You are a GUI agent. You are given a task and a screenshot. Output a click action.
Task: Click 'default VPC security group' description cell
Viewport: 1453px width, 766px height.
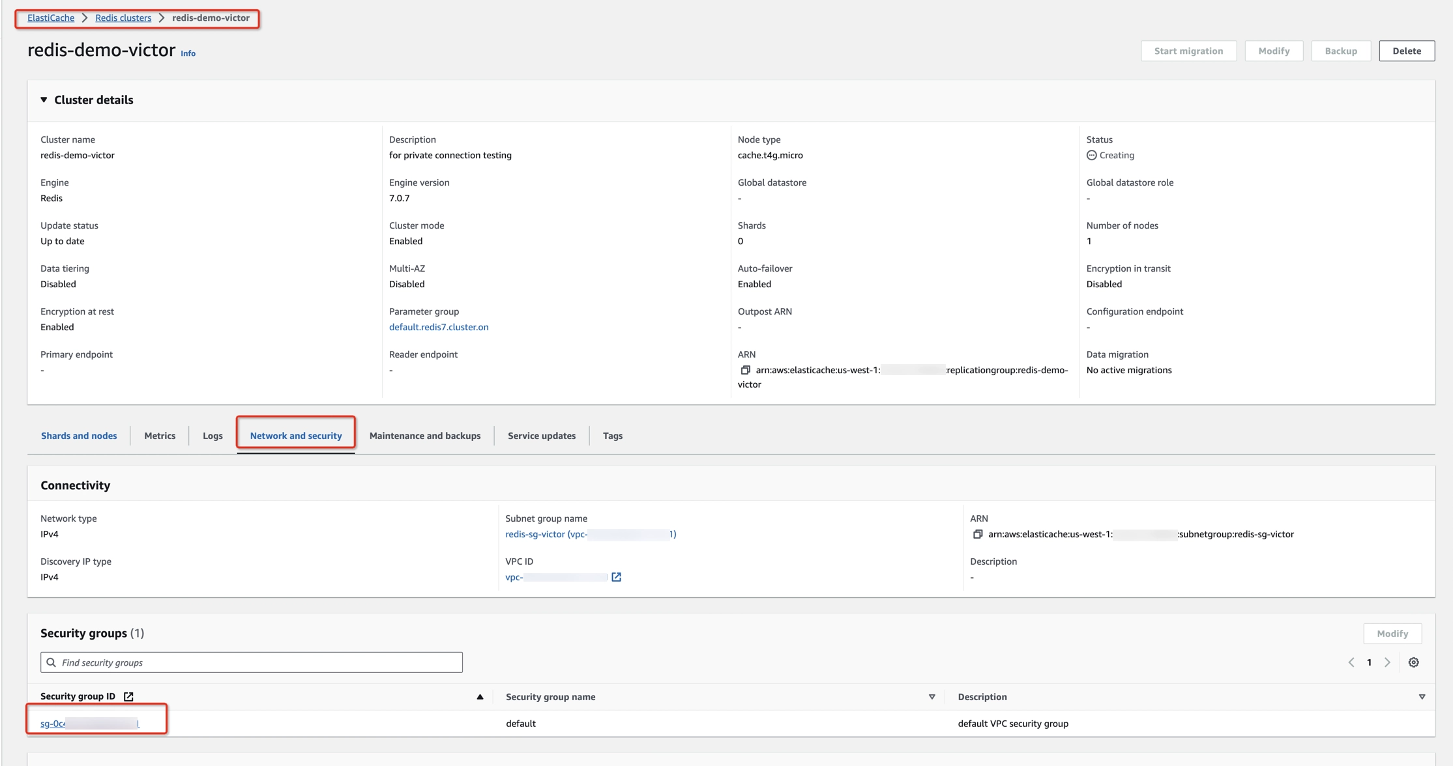(1013, 724)
